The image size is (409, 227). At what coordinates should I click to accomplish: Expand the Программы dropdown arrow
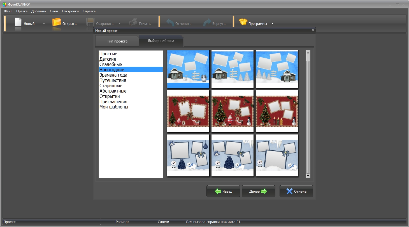tap(273, 23)
